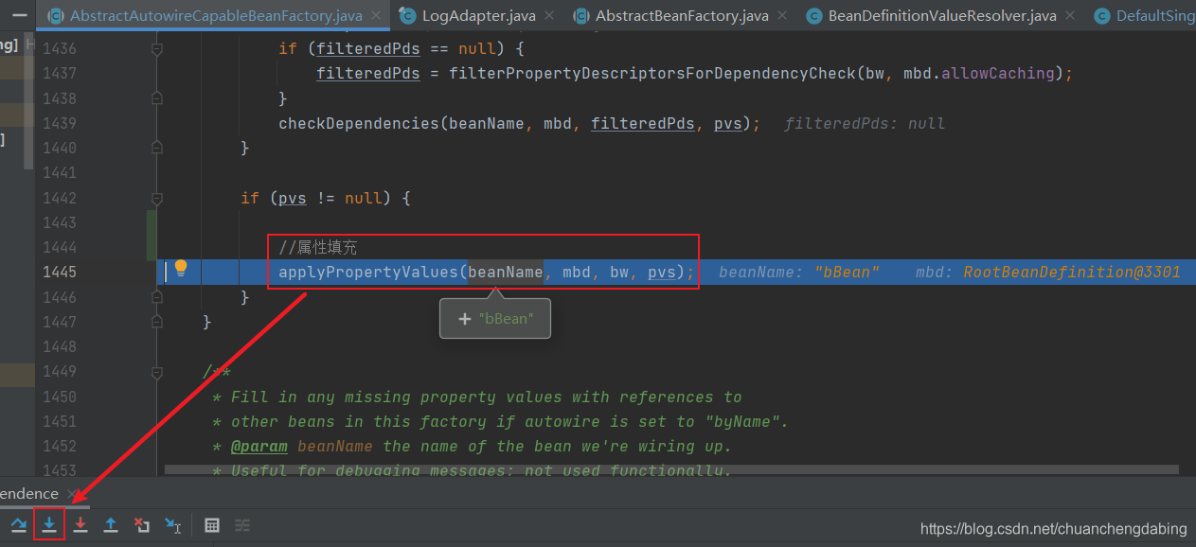Click the checkDependencies method call
This screenshot has width=1196, height=547.
pos(359,123)
